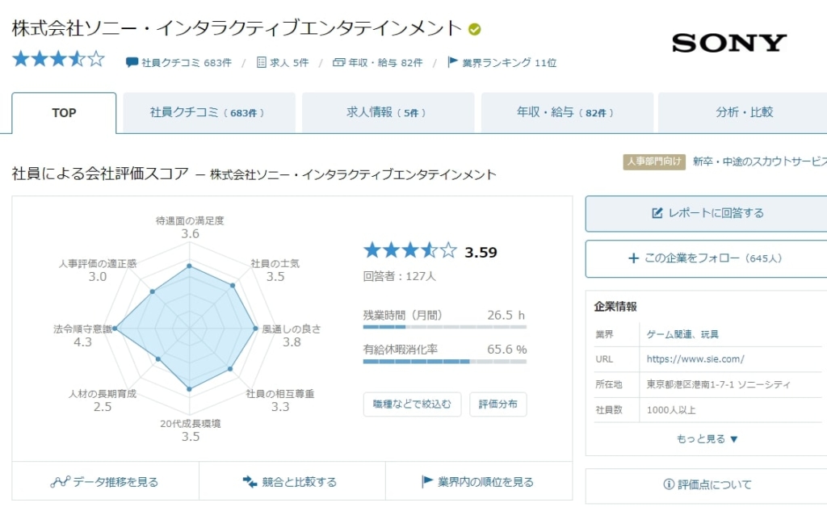827x507 pixels.
Task: Follow this company via この企業をフォロー button
Action: [707, 259]
